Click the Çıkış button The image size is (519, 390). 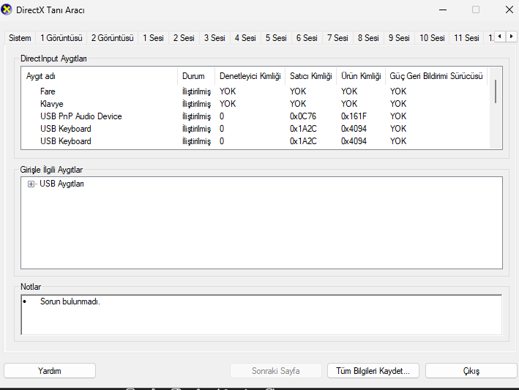tap(471, 371)
